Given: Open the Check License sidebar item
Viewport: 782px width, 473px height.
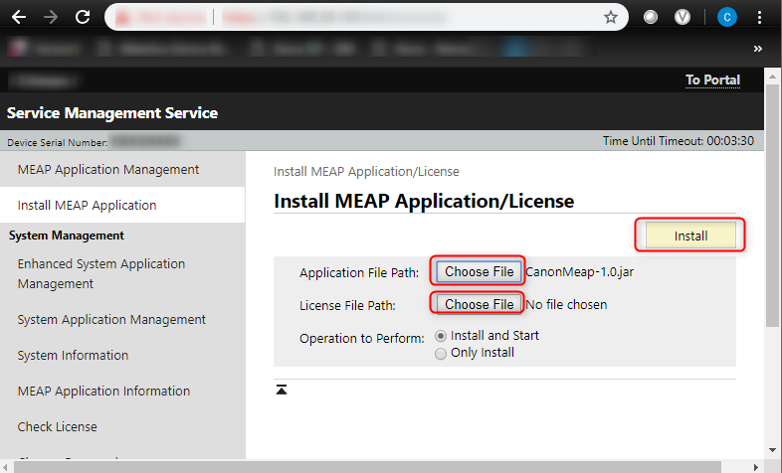Looking at the screenshot, I should (x=58, y=427).
